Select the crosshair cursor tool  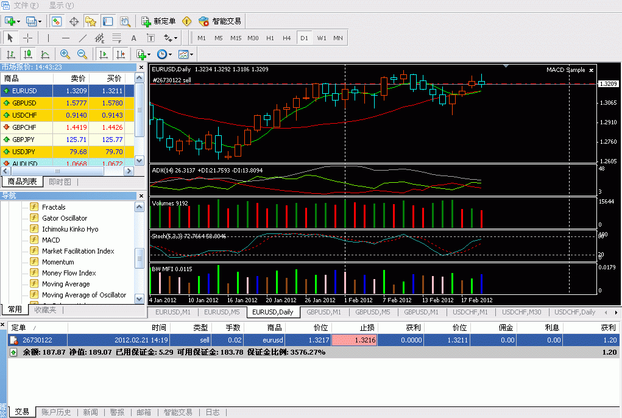coord(28,38)
